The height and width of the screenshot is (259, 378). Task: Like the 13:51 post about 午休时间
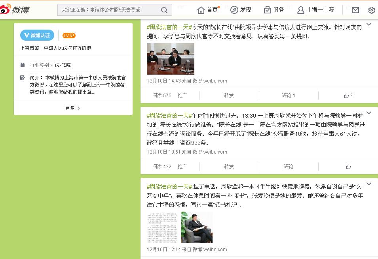[348, 166]
